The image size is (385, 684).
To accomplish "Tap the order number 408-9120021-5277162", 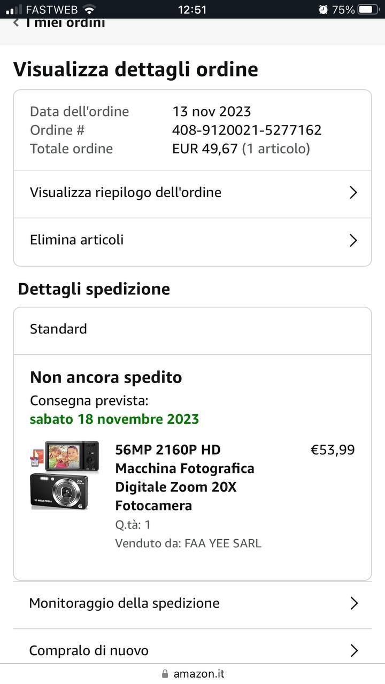I will [247, 130].
